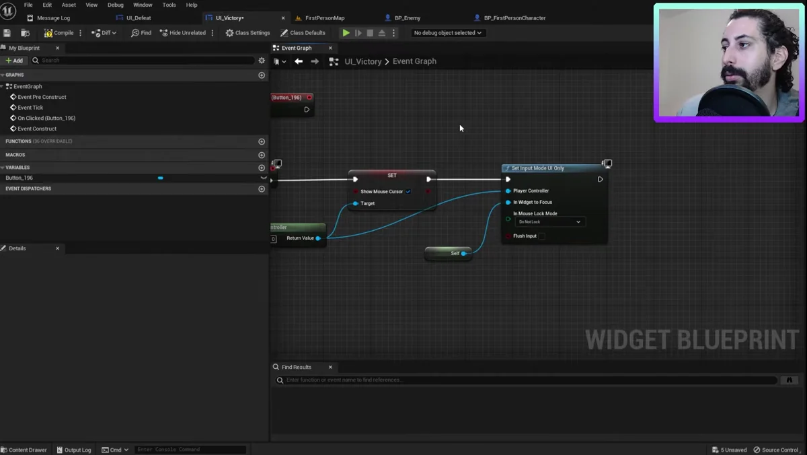Enable the Flush Input checkbox
The height and width of the screenshot is (455, 807).
click(542, 236)
